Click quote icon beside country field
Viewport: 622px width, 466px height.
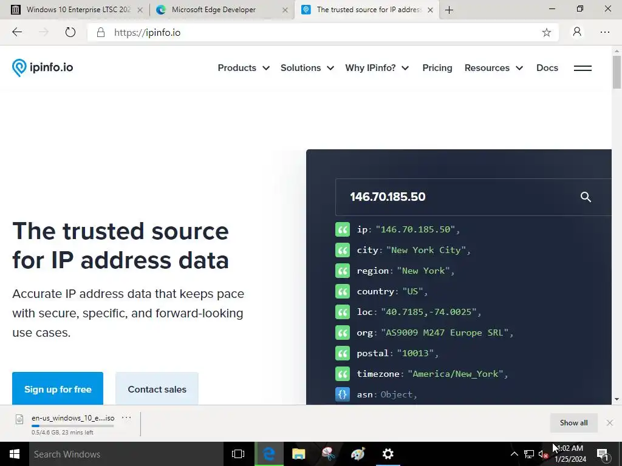point(343,291)
